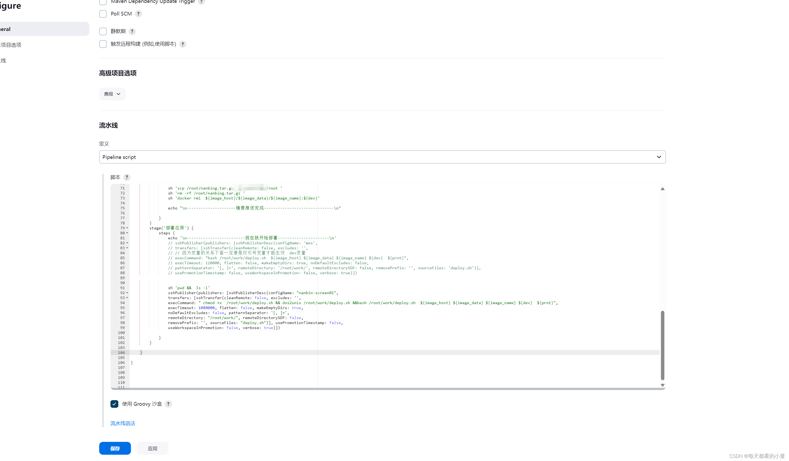Click the editor scroll-up arrow
Screen dimensions: 789x461
click(x=663, y=189)
